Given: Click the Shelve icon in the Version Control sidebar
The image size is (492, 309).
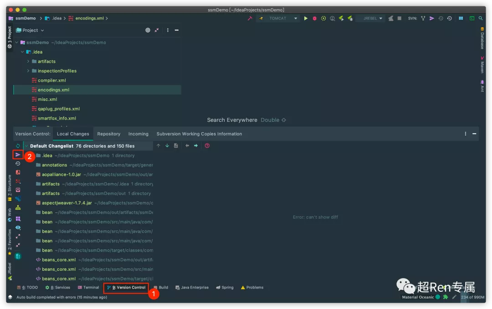Looking at the screenshot, I should pos(18,190).
